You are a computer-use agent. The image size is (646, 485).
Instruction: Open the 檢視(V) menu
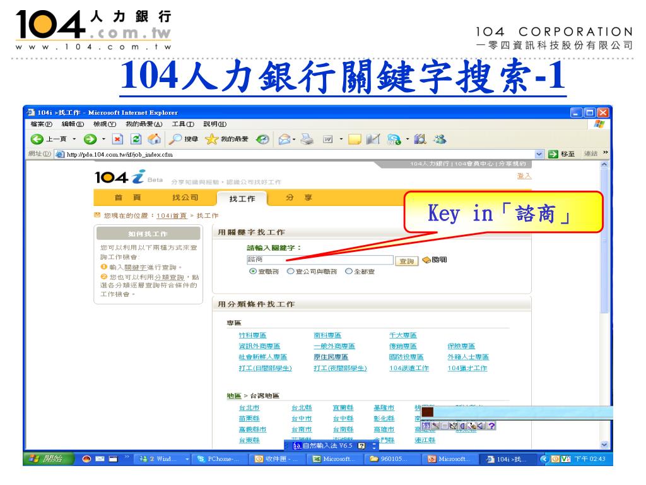105,124
